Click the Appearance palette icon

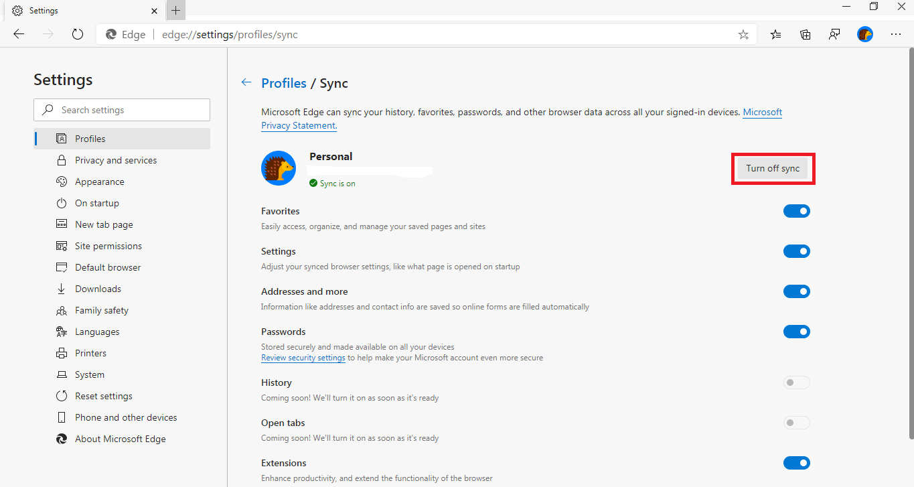click(x=62, y=182)
